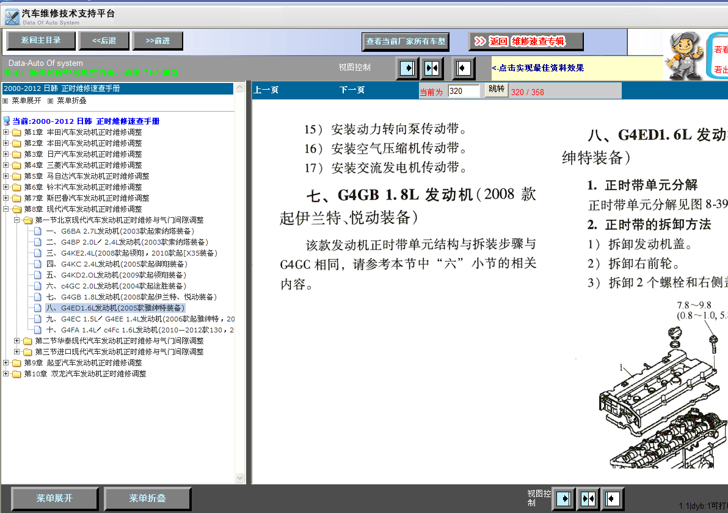This screenshot has width=728, height=513.
Task: Click the red arrows icon on 返回 button
Action: click(x=479, y=41)
